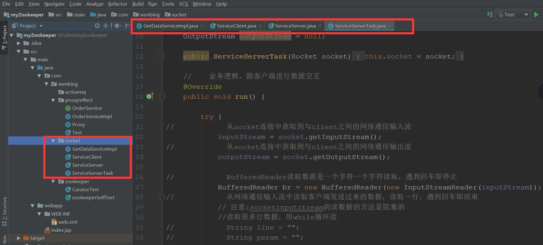Open the Analyze menu
This screenshot has height=245, width=543.
click(95, 4)
